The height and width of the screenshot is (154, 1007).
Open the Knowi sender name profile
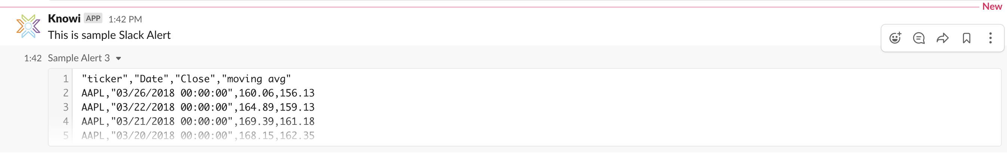[64, 18]
